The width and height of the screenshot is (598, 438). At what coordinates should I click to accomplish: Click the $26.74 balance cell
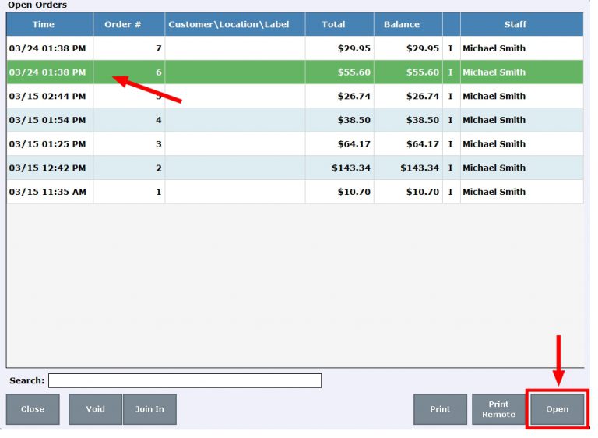pos(408,96)
